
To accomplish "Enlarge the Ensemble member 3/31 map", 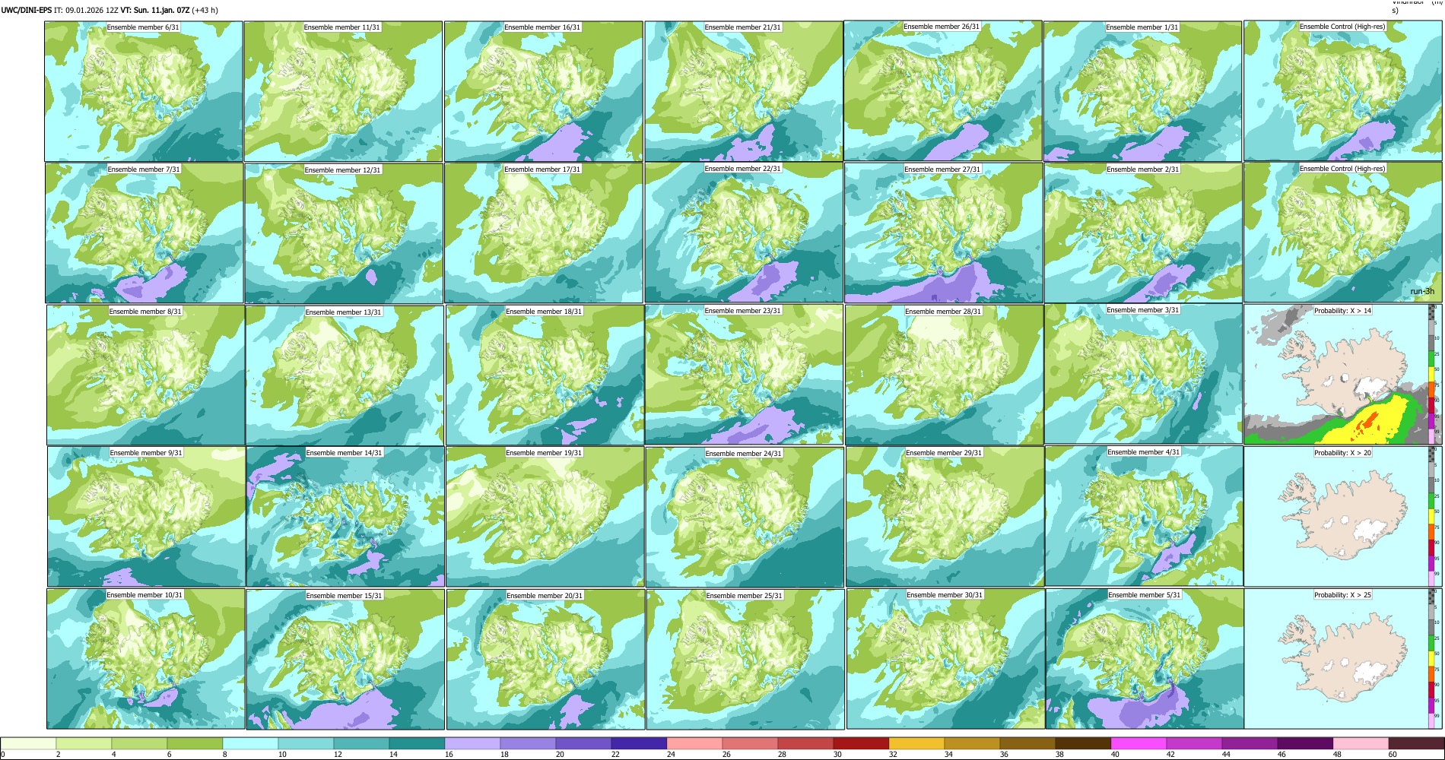I will [1144, 374].
